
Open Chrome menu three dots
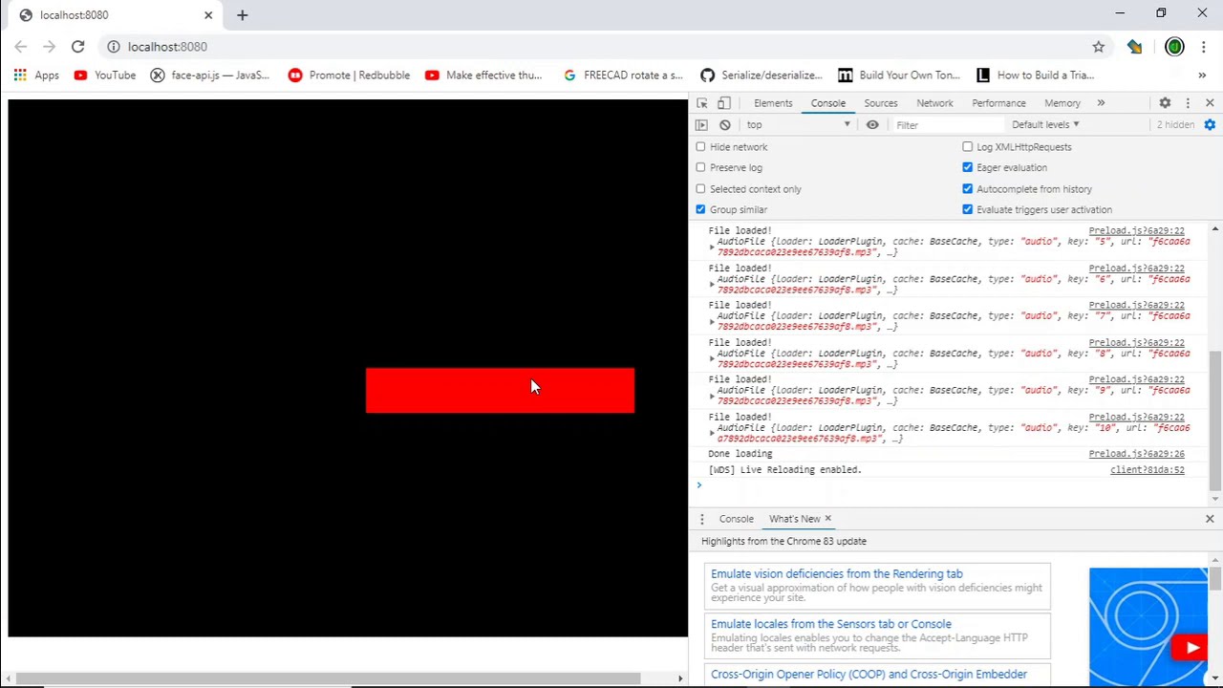(1204, 47)
